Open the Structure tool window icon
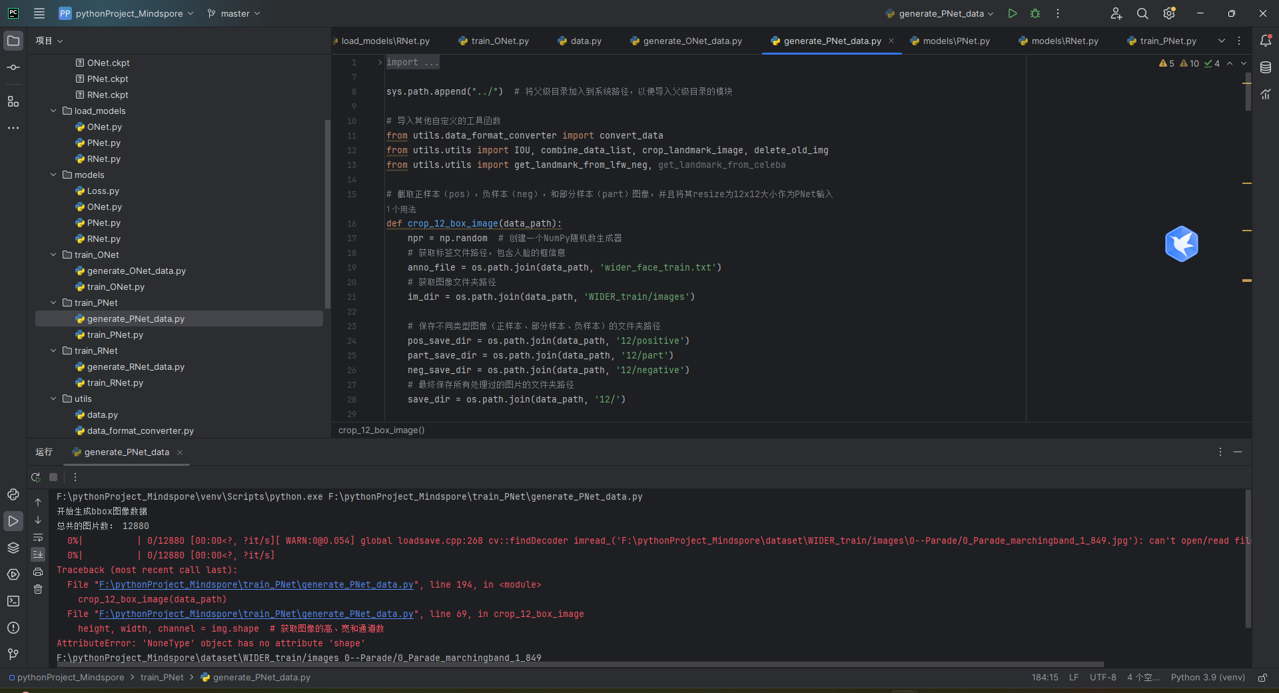The image size is (1279, 693). coord(13,101)
